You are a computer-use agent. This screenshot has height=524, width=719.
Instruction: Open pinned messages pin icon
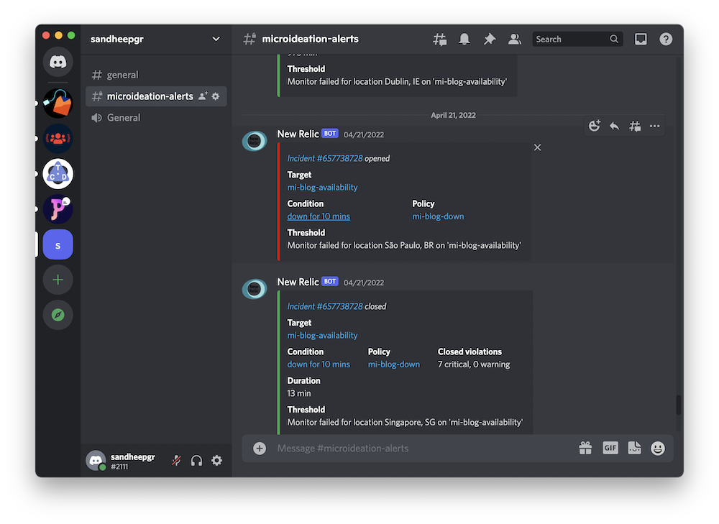[489, 40]
